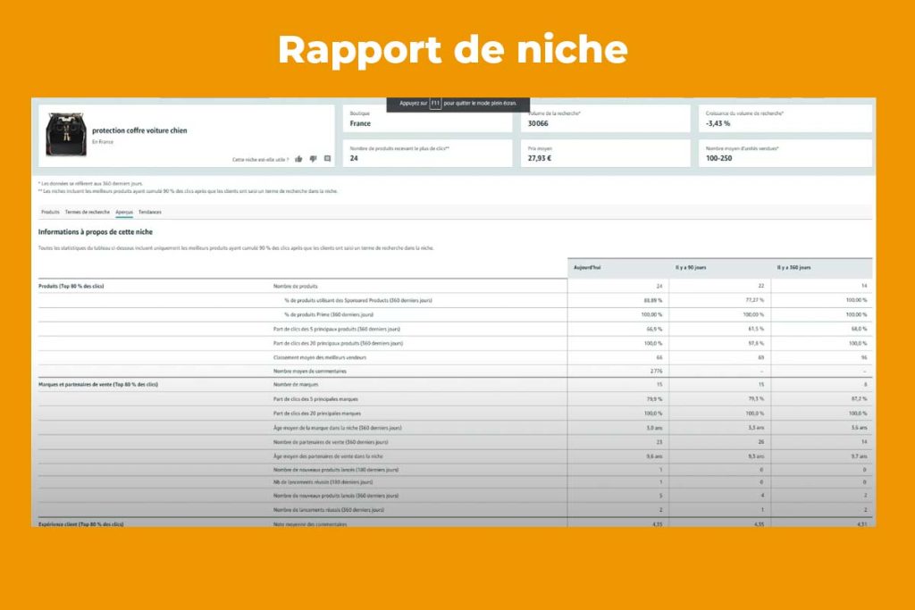This screenshot has width=915, height=610.
Task: Click the thumbs-up icon to rate niche useful
Action: tap(298, 159)
